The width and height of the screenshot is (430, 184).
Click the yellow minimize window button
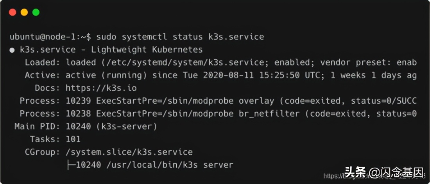(x=24, y=12)
